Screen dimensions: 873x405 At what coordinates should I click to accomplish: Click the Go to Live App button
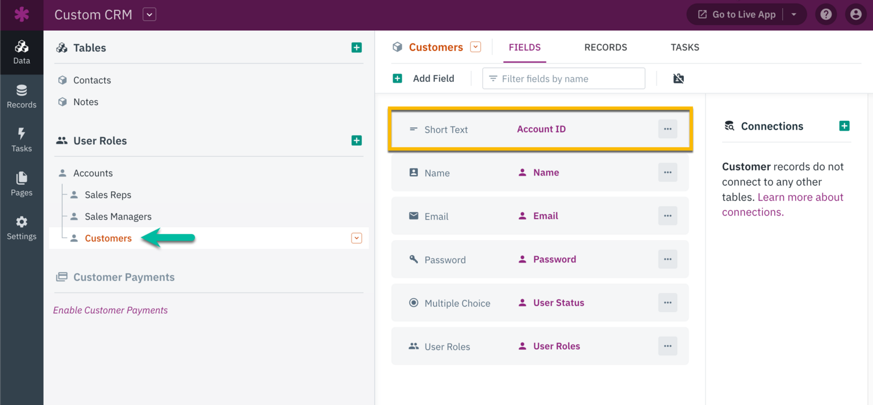tap(737, 15)
